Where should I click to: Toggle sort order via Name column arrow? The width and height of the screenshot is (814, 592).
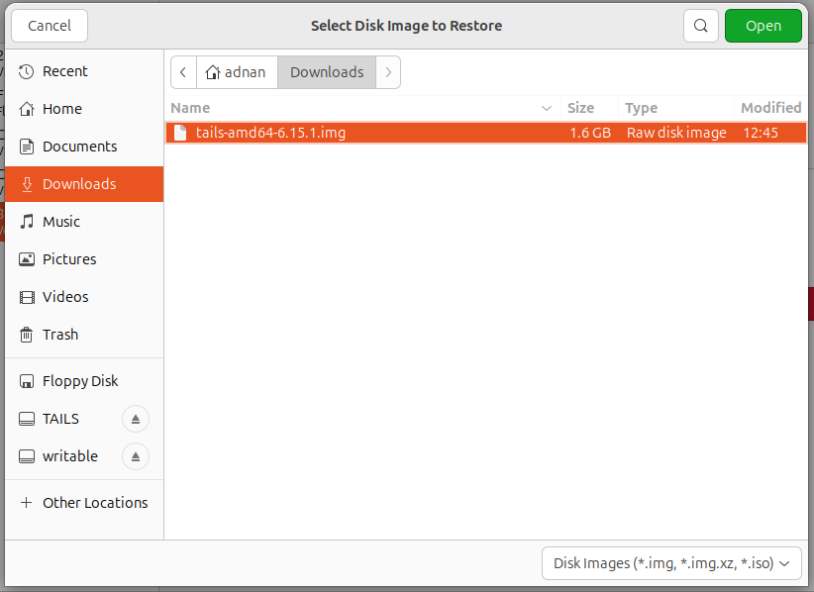(546, 108)
